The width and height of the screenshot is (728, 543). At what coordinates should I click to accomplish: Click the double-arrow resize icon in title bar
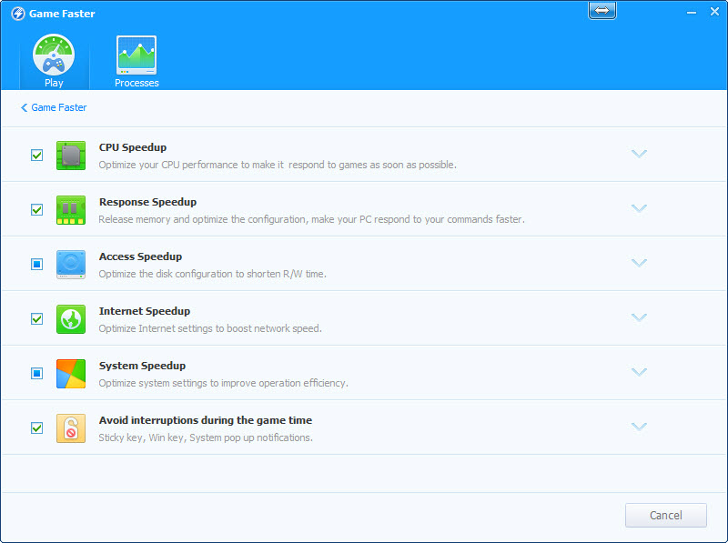tap(602, 11)
